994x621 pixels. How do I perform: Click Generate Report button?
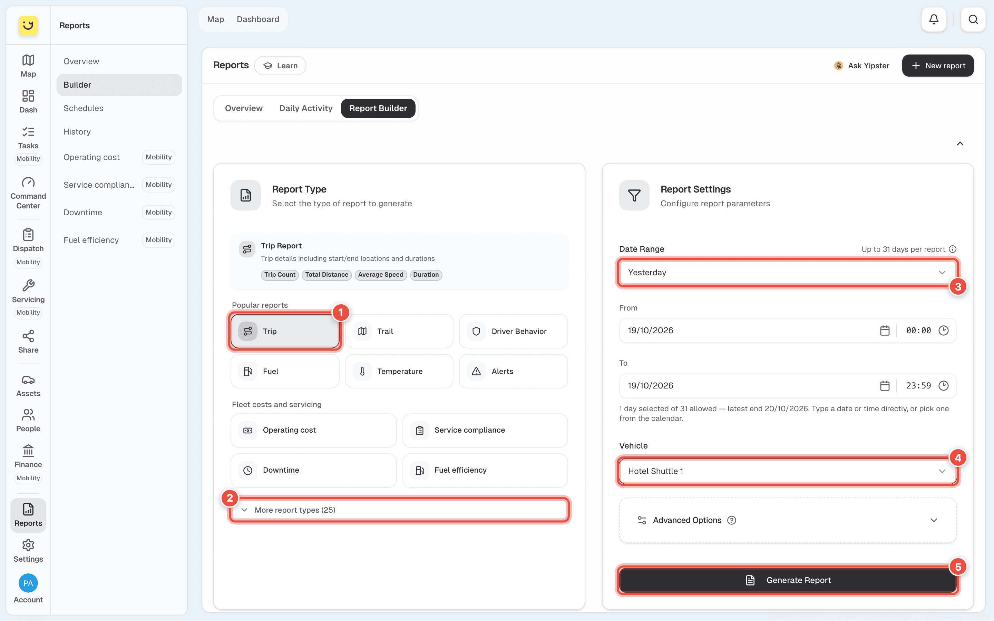[x=787, y=580]
